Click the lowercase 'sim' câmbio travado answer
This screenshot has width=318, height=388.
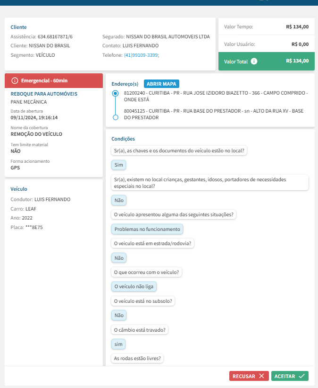point(119,344)
